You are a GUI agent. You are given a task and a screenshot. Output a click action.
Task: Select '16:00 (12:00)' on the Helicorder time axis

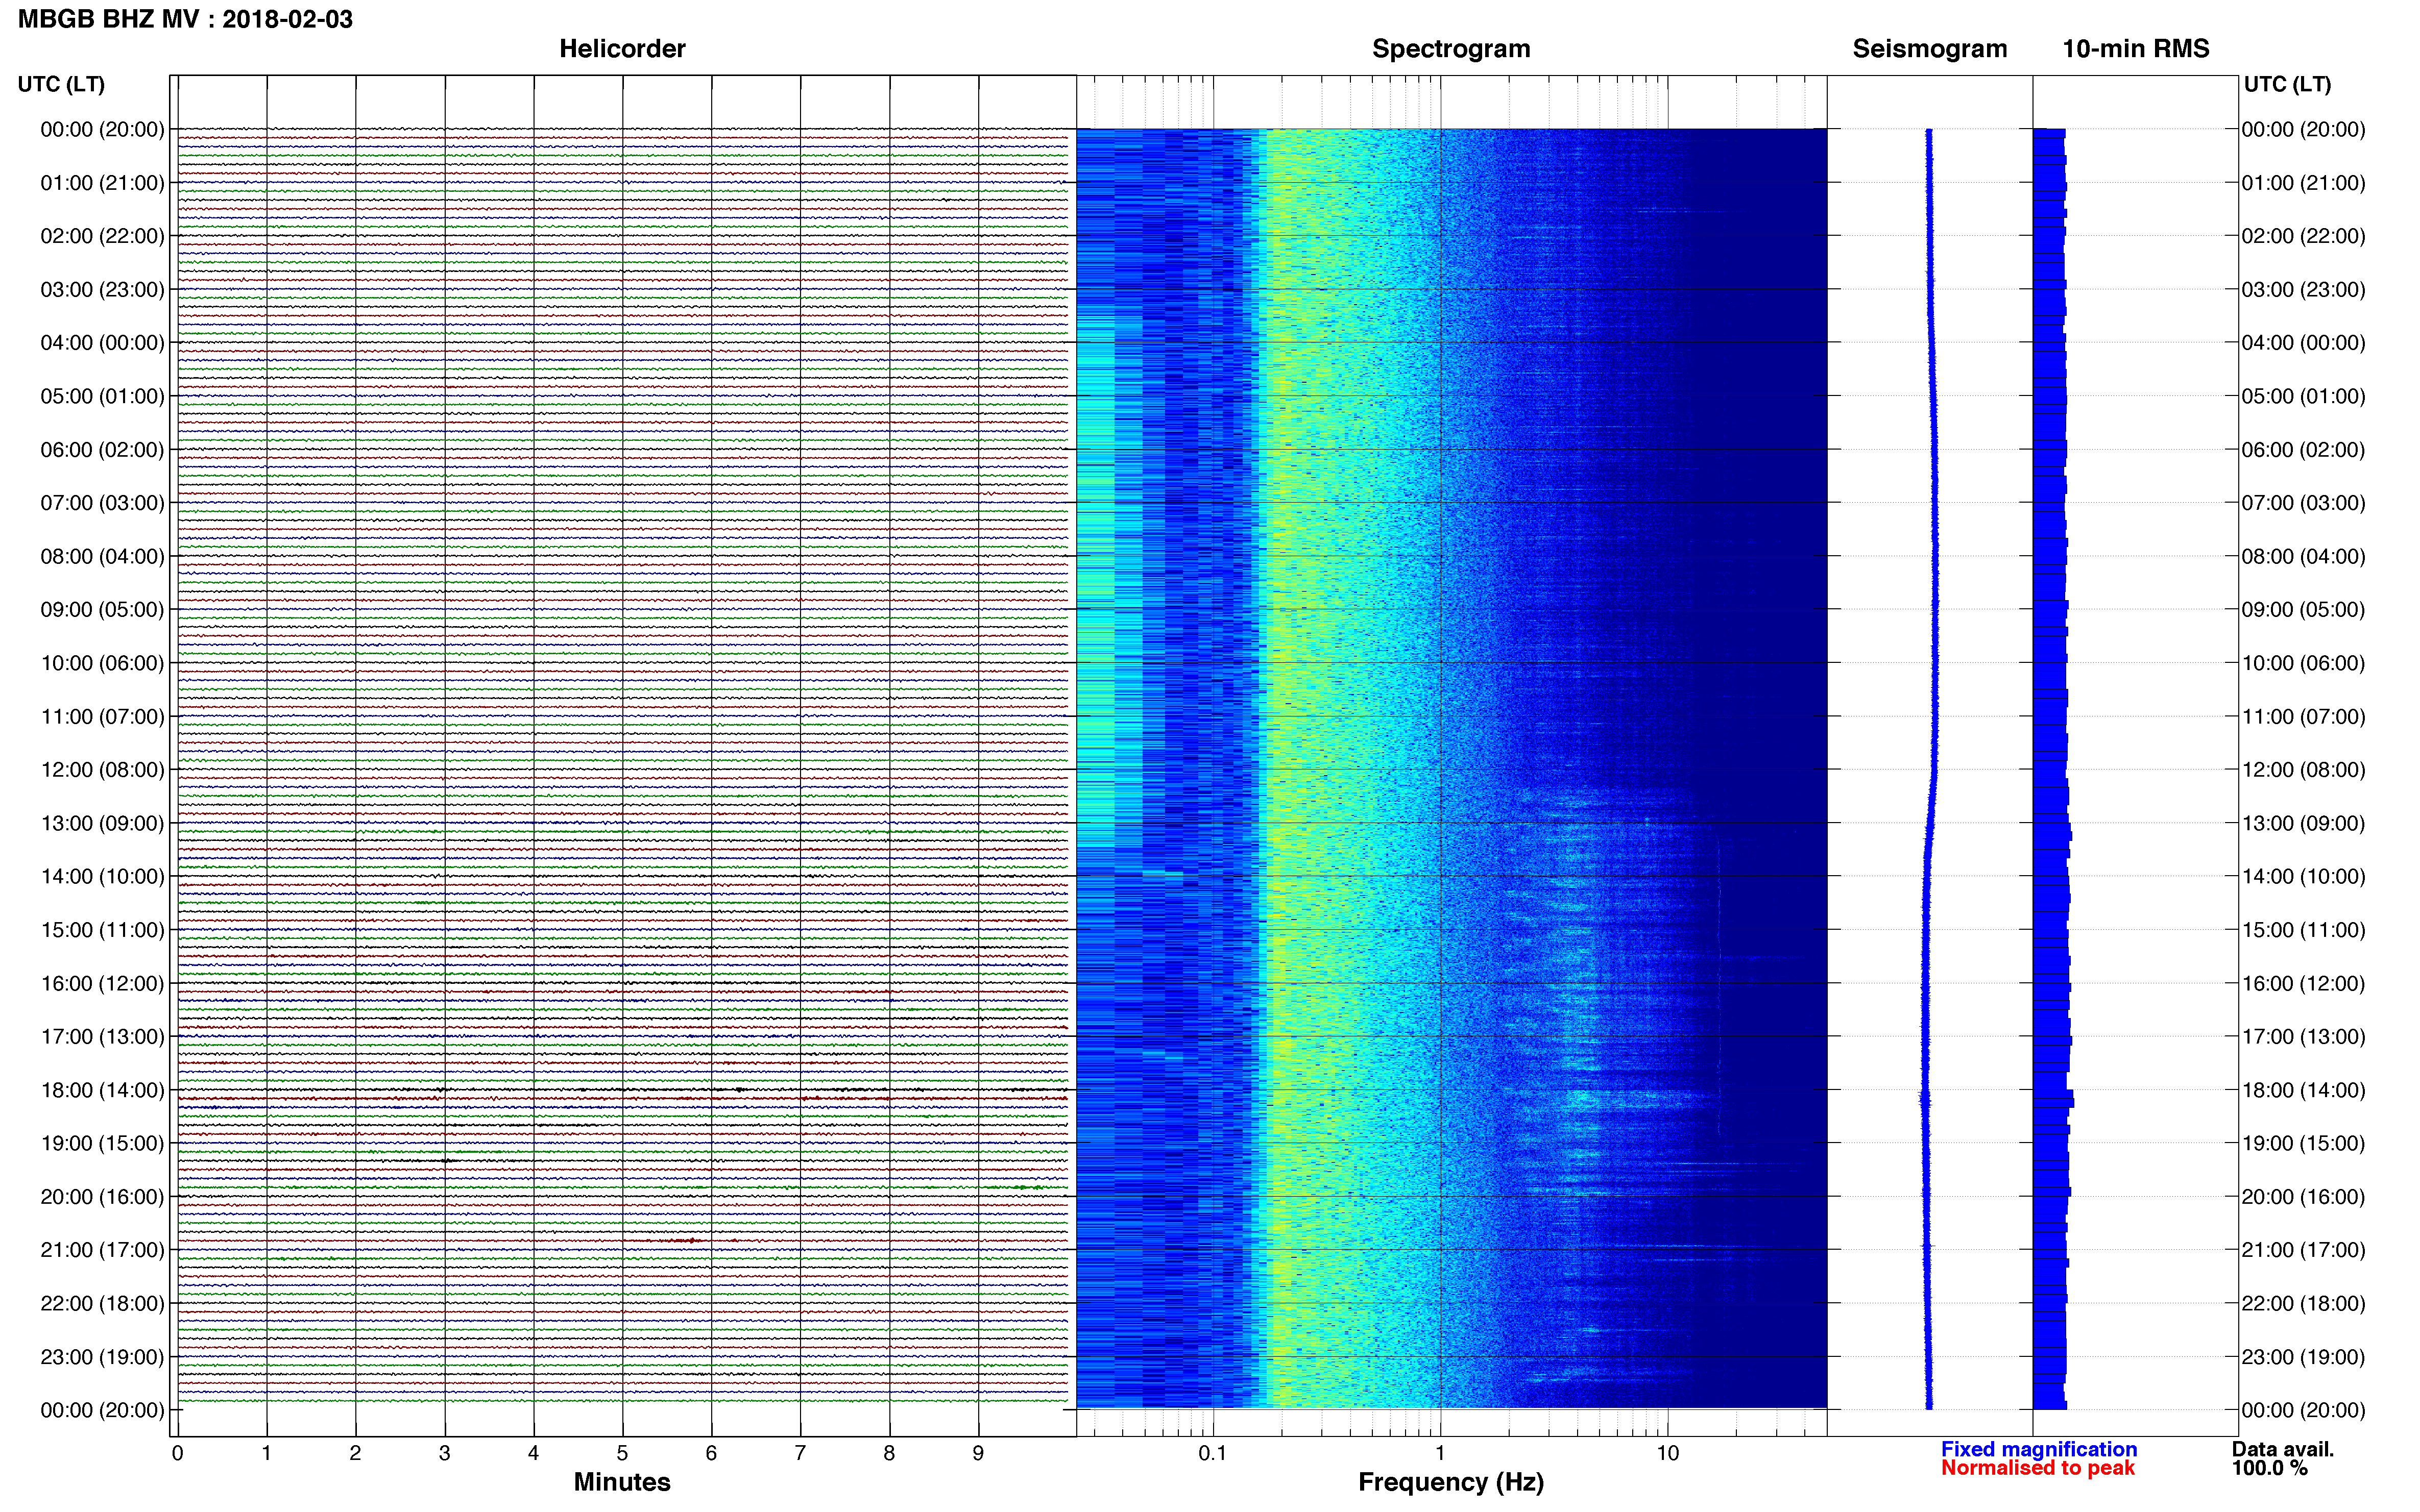[x=102, y=983]
